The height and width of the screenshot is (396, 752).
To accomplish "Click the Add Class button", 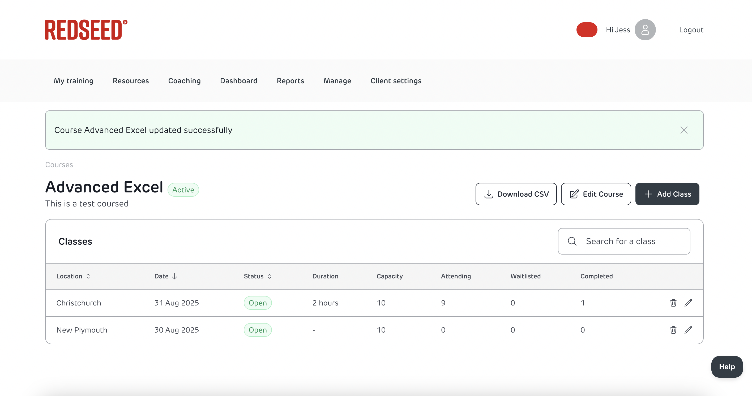I will (x=667, y=194).
